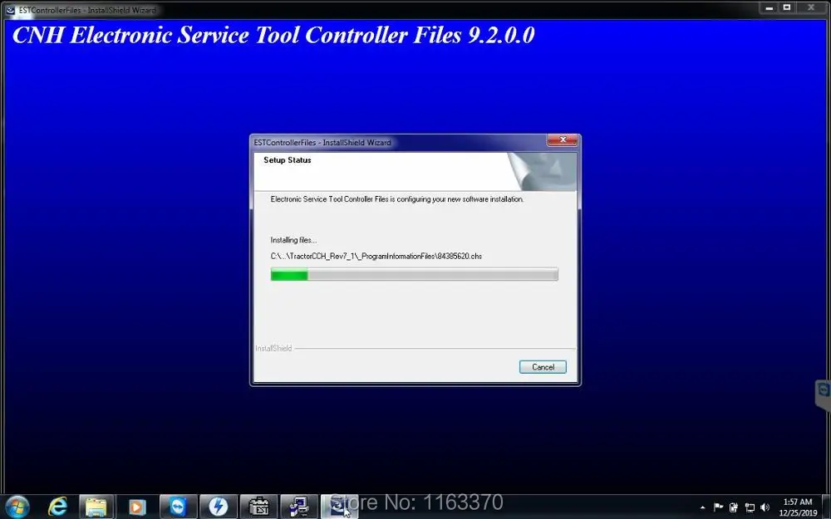Open Windows Explorer folder icon in taskbar
Screen dimensions: 831x519
point(96,507)
